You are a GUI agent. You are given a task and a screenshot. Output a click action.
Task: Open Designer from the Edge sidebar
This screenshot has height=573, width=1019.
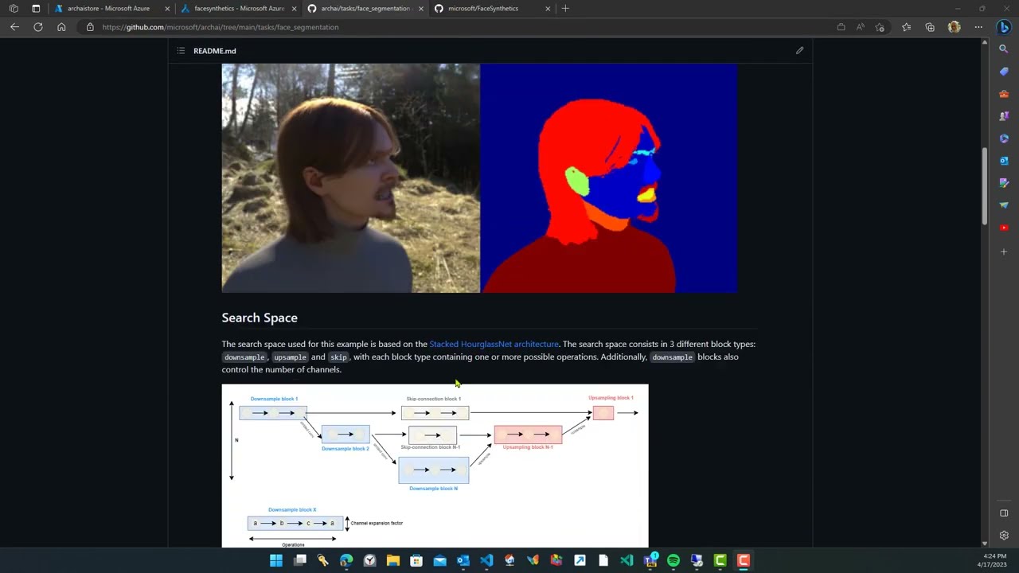pos(1003,183)
